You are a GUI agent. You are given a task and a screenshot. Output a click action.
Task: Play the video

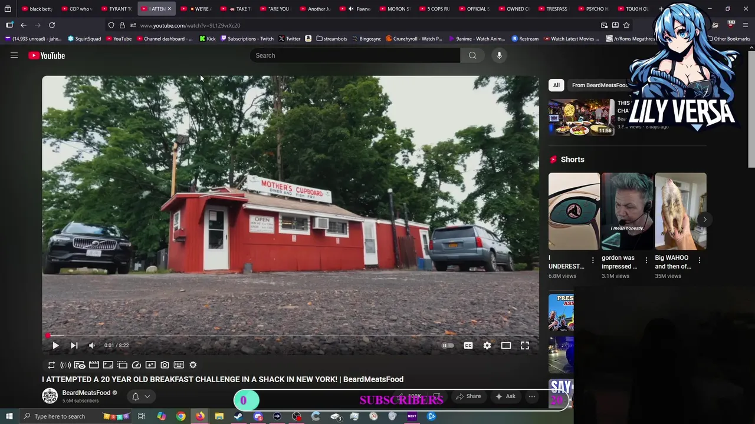tap(55, 346)
